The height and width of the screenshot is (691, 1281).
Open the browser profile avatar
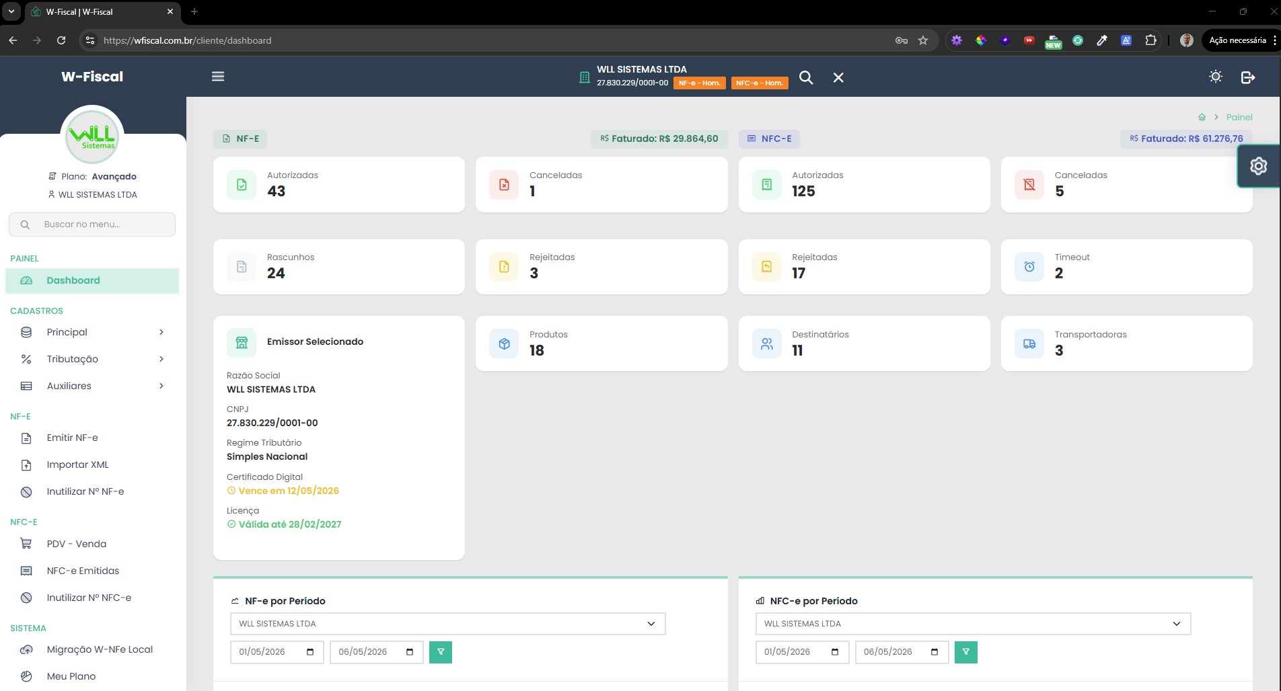[x=1187, y=40]
